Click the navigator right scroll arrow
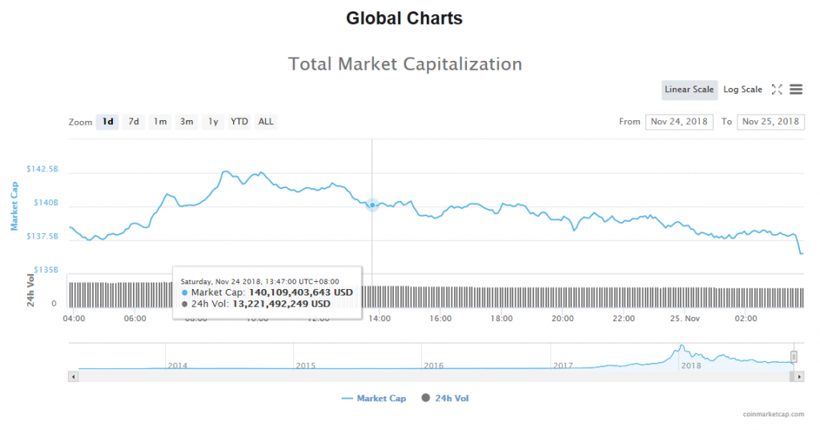This screenshot has height=430, width=820. tap(799, 376)
